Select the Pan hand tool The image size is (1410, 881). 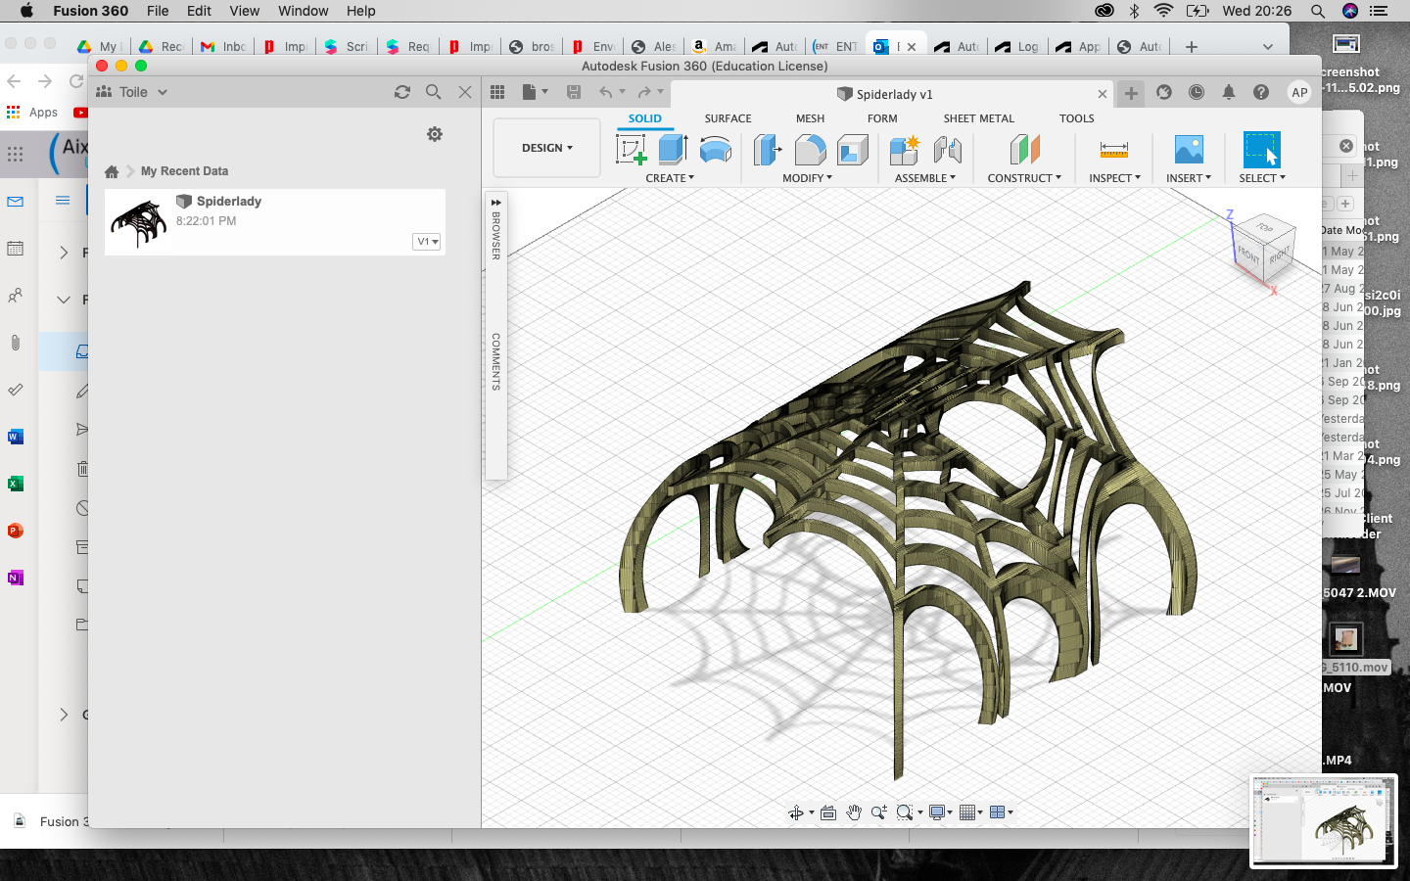(854, 812)
